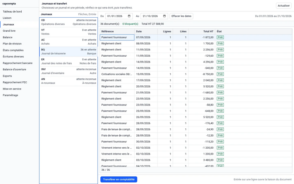294x184 pixels.
Task: Click the -648,00 amount cell
Action: click(202, 111)
